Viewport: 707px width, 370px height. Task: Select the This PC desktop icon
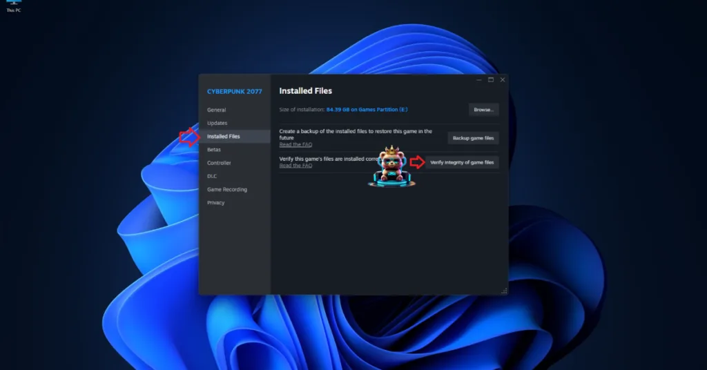(14, 6)
